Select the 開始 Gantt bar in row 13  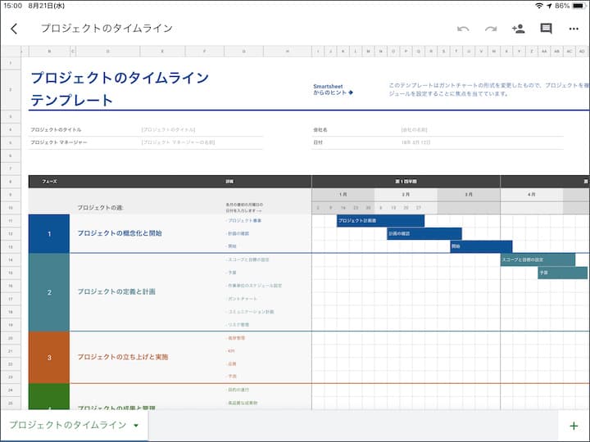pyautogui.click(x=481, y=246)
